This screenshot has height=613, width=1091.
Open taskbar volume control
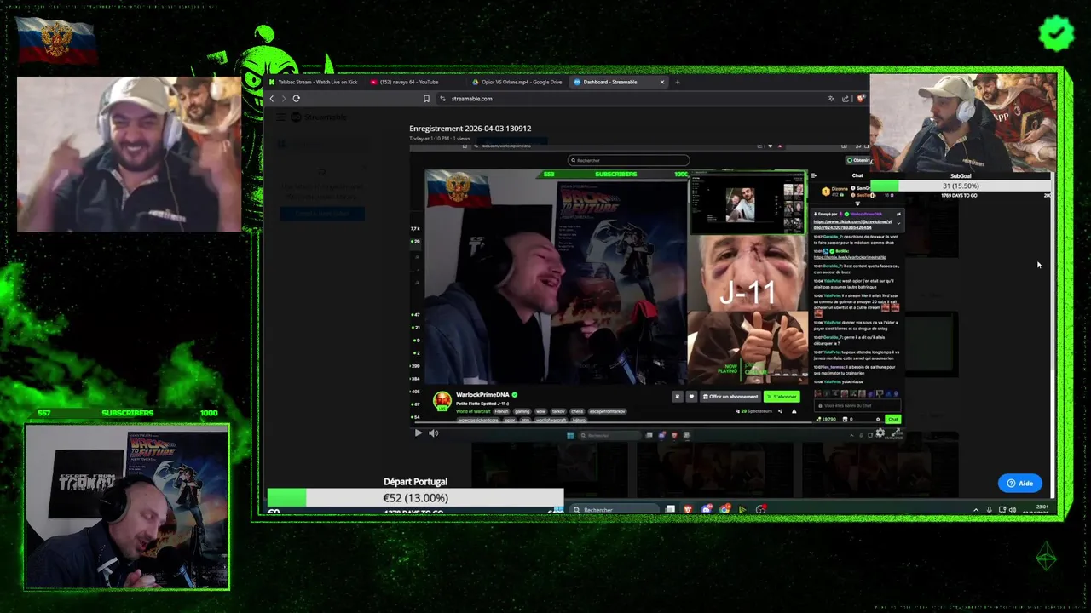pyautogui.click(x=1012, y=509)
